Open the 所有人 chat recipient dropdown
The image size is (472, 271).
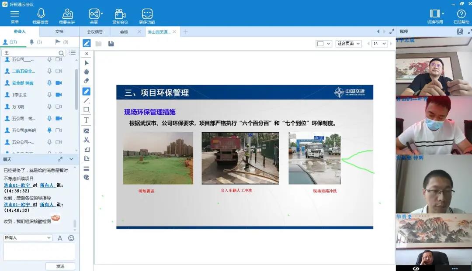coord(28,238)
